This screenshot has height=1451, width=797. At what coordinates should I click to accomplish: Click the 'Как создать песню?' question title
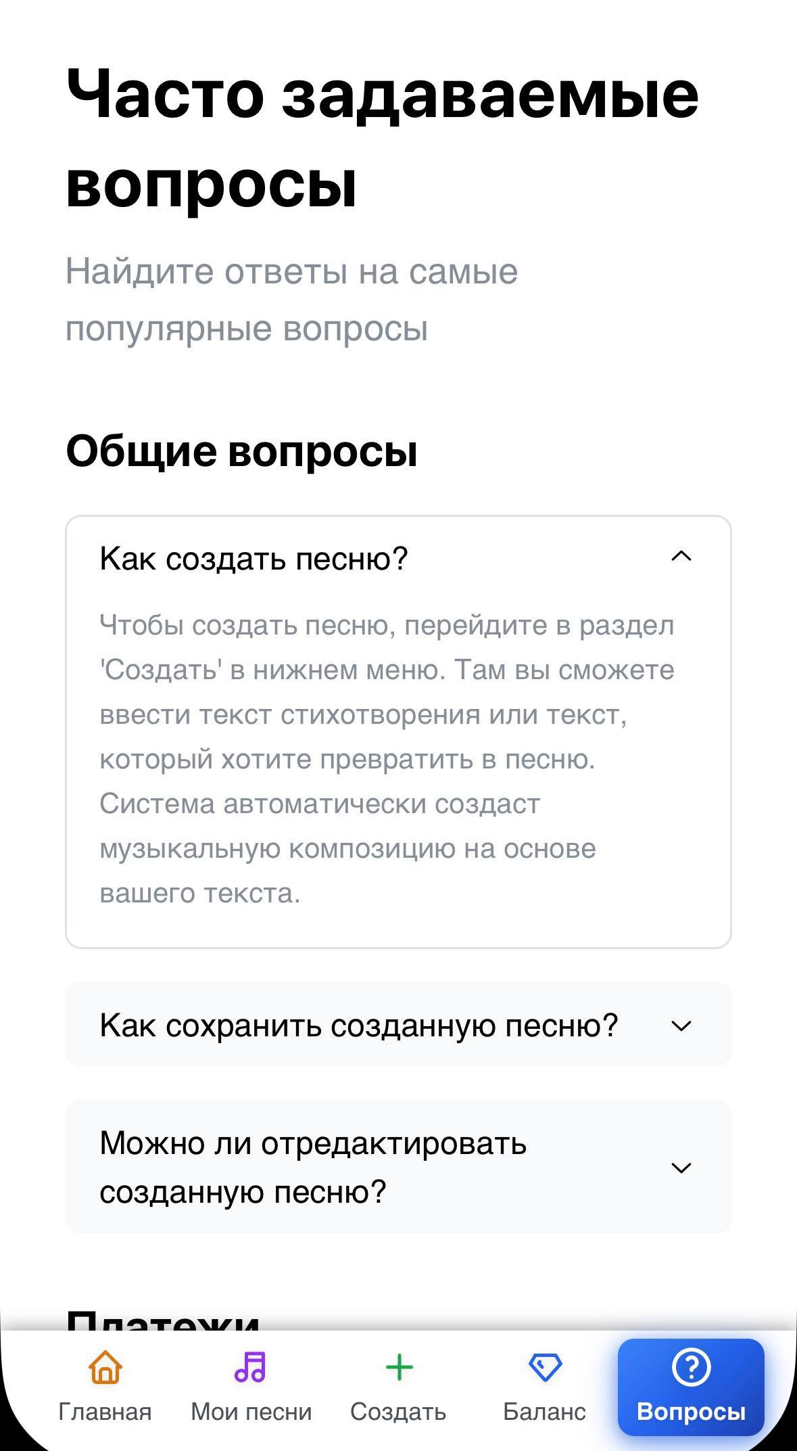(256, 557)
